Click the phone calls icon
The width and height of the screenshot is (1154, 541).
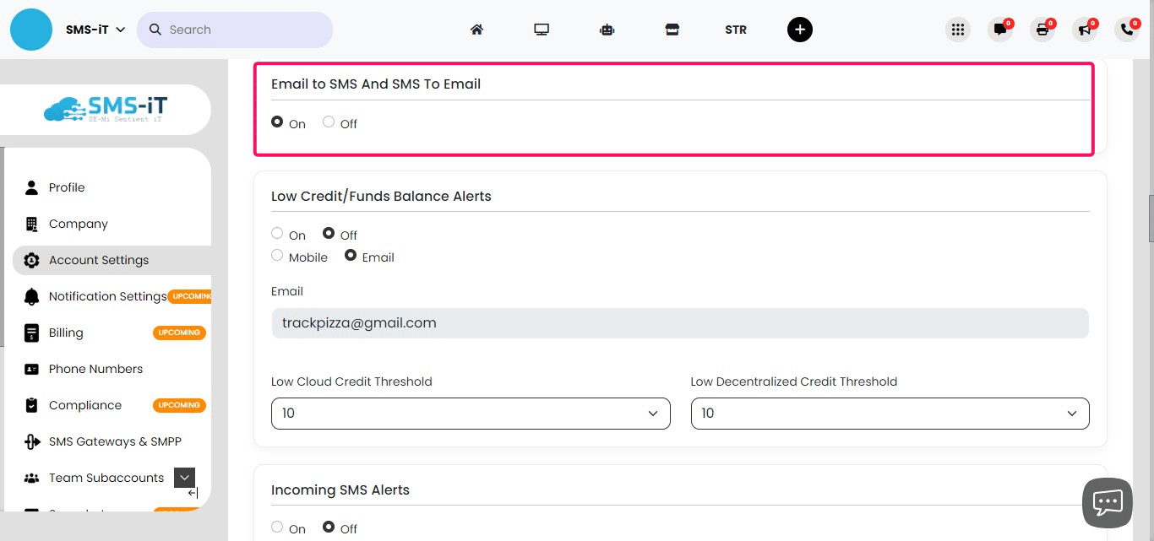[1127, 29]
